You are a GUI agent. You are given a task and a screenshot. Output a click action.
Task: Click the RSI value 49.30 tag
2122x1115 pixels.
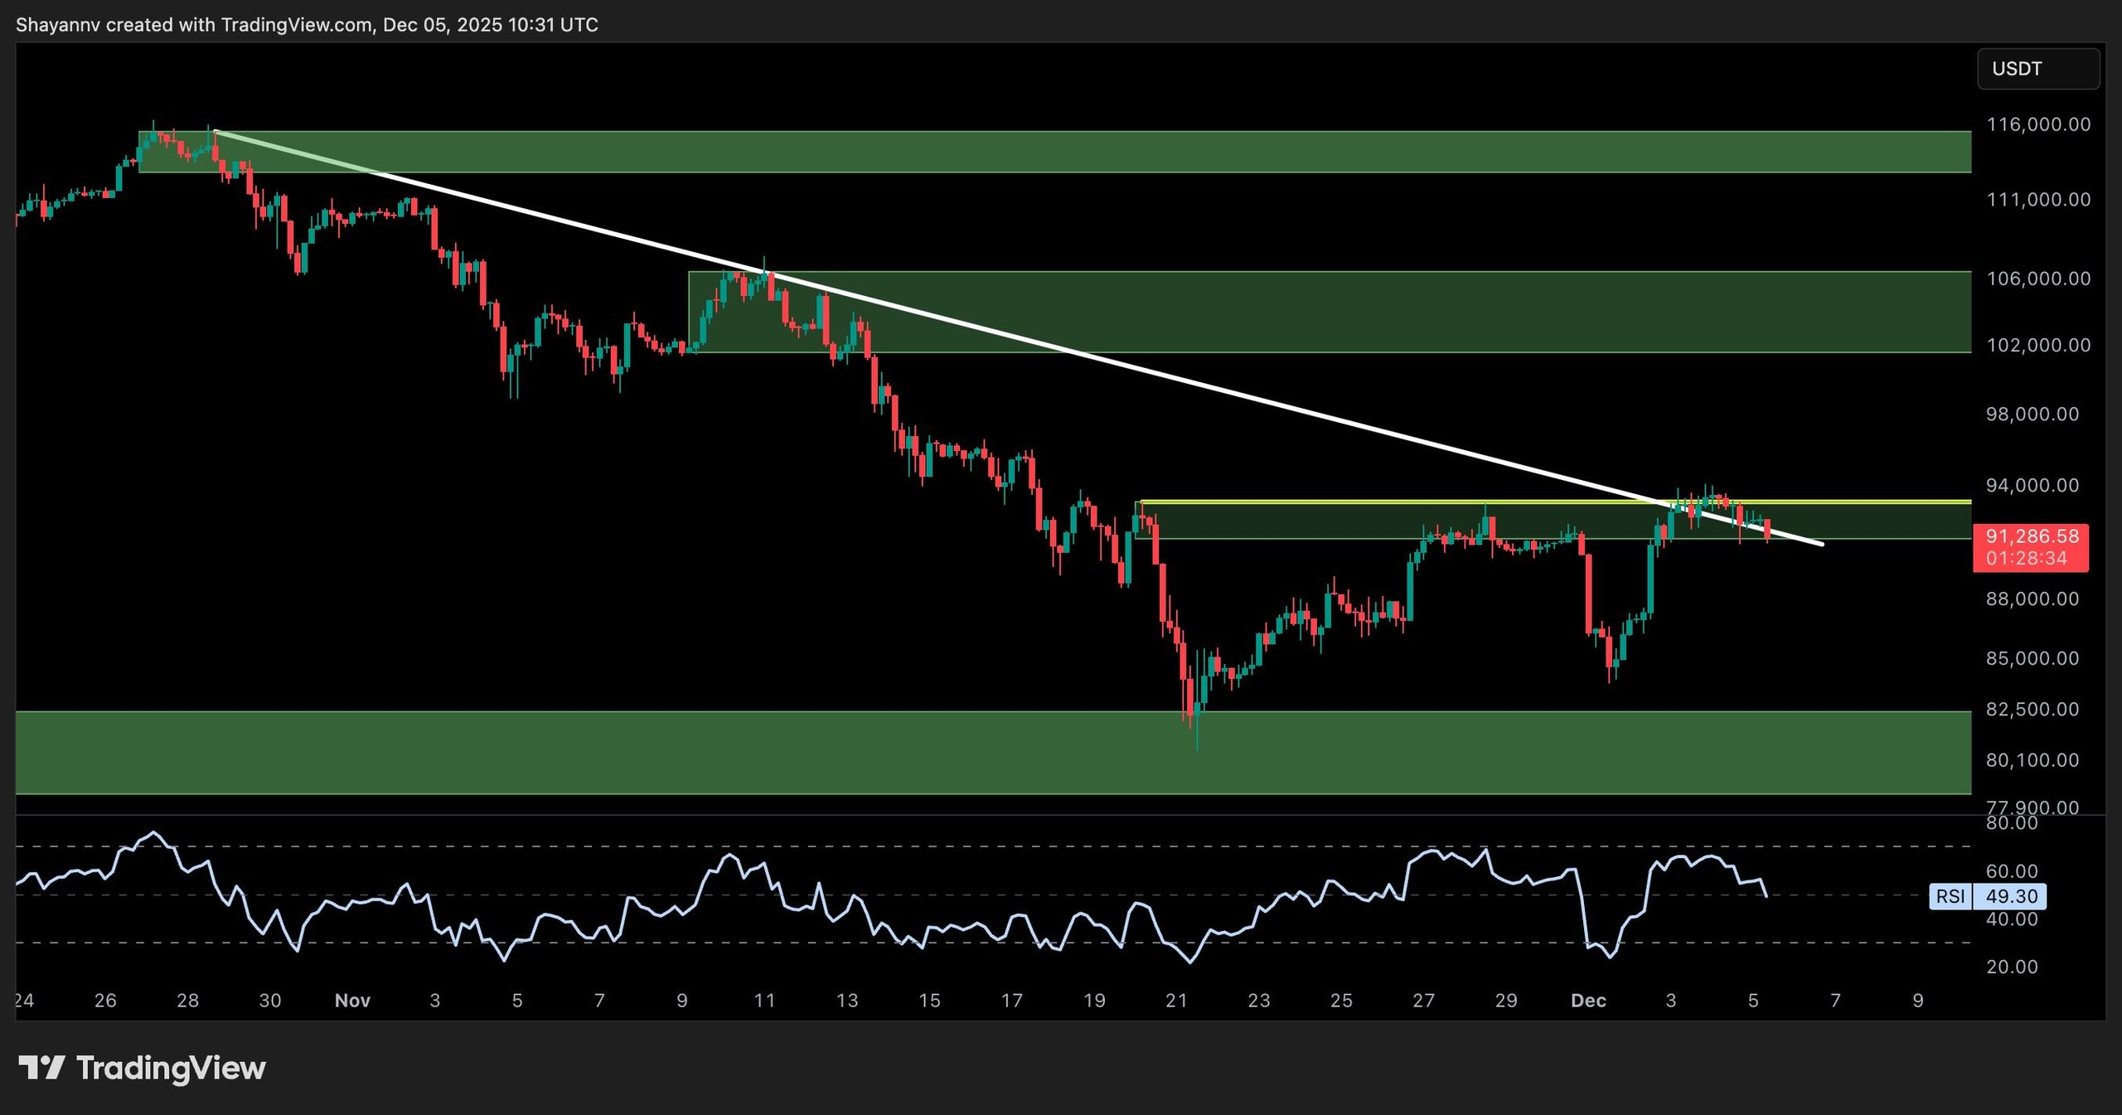[x=2011, y=896]
